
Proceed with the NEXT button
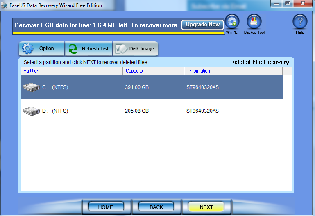coord(206,207)
